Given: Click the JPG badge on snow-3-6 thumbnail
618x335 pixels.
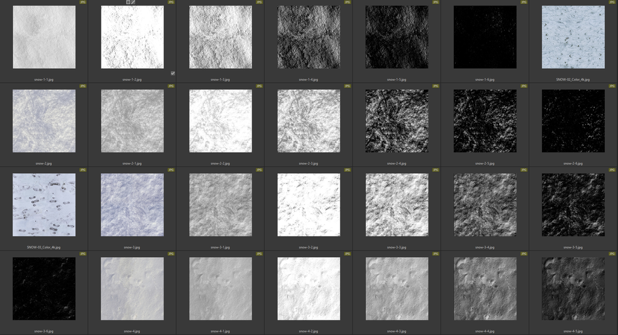Looking at the screenshot, I should tap(83, 254).
